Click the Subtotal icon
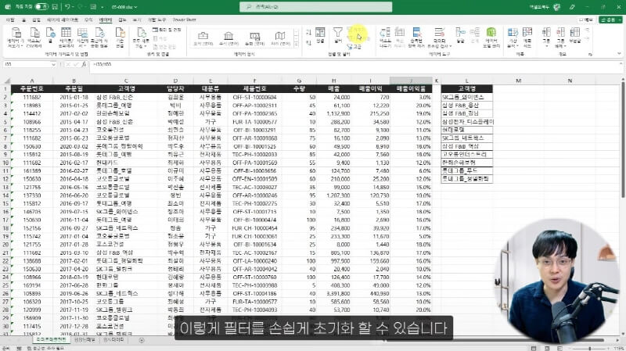 tap(575, 35)
